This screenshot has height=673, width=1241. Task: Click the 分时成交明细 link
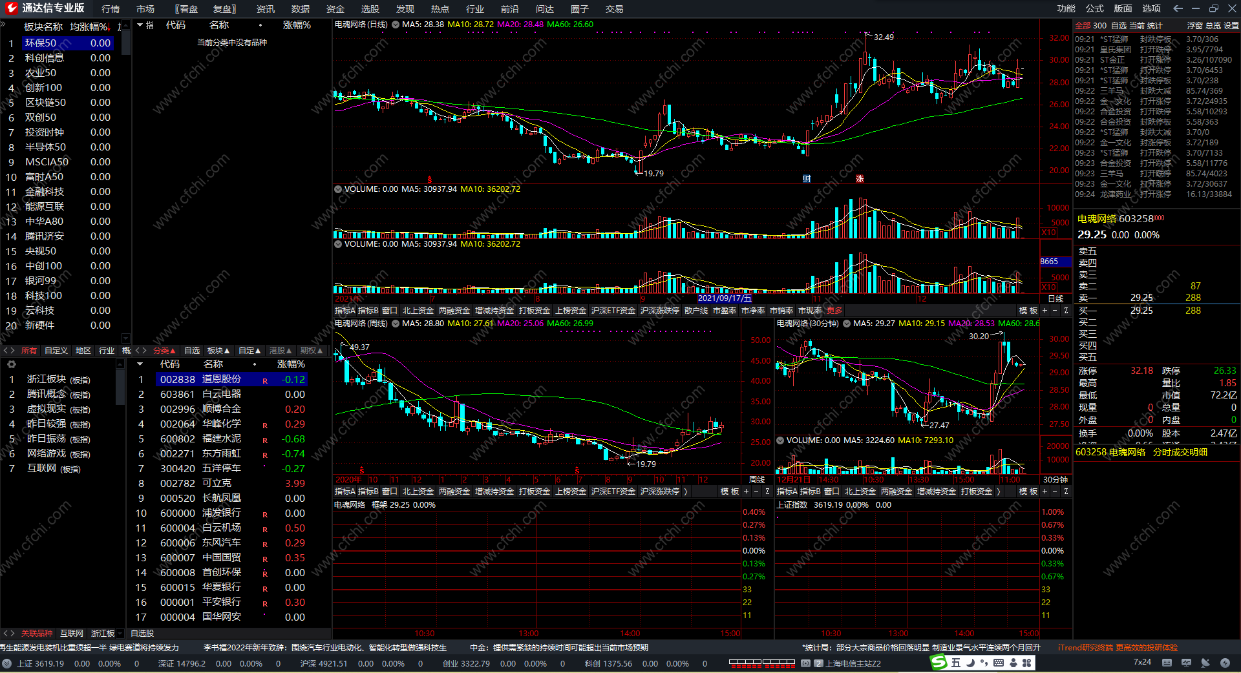pos(1180,452)
